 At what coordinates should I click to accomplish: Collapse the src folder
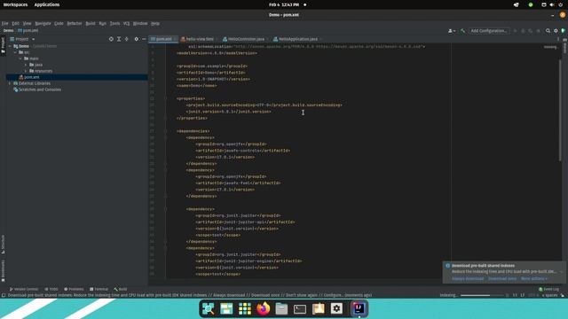click(15, 52)
